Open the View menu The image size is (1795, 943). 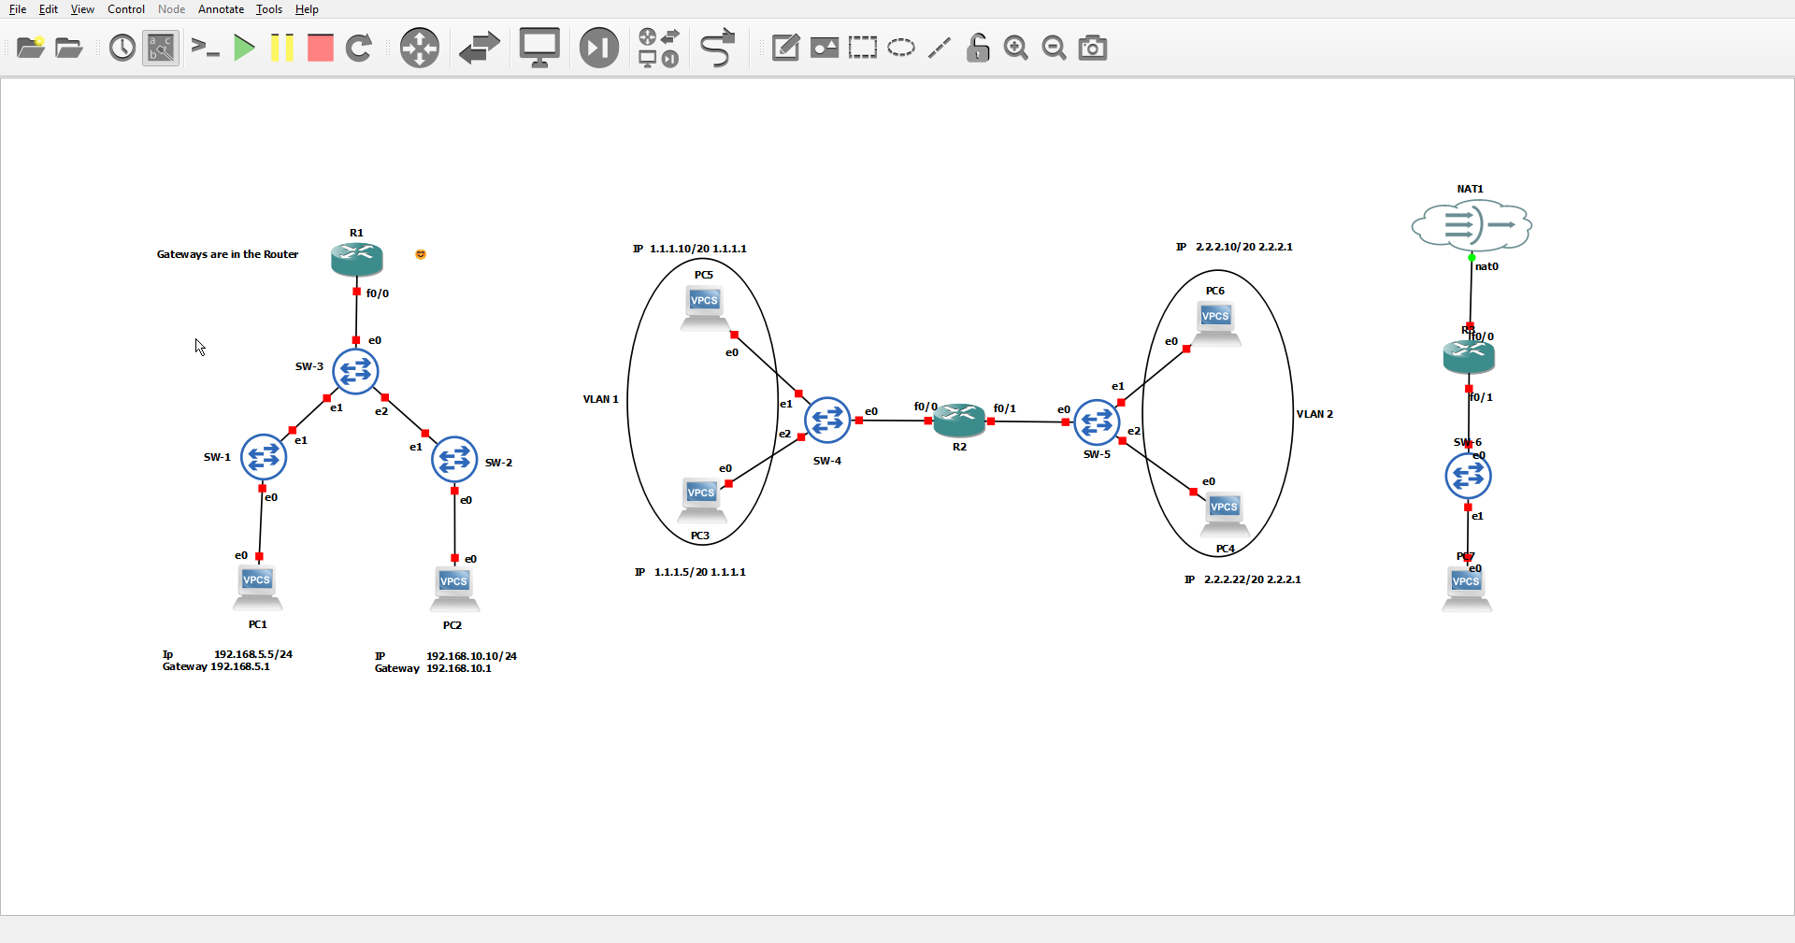coord(82,9)
